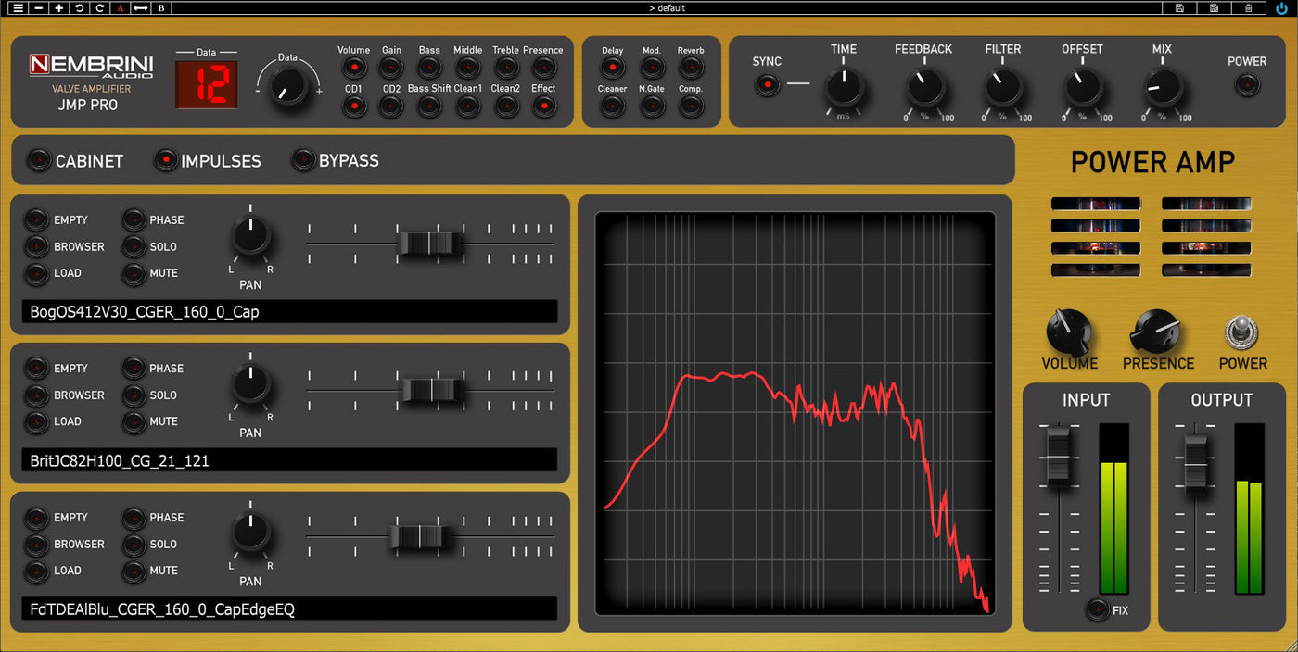Click the blue plugin power icon

(x=1281, y=8)
